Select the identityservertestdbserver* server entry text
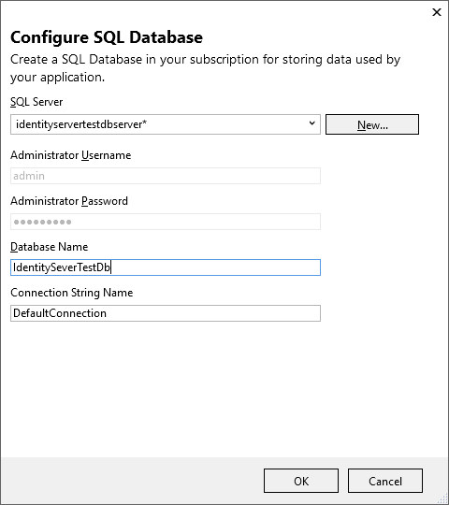This screenshot has width=449, height=505. coord(81,124)
